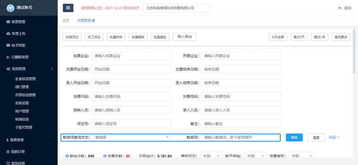
Task: Click the 退出 logout icon
Action: pyautogui.click(x=339, y=8)
